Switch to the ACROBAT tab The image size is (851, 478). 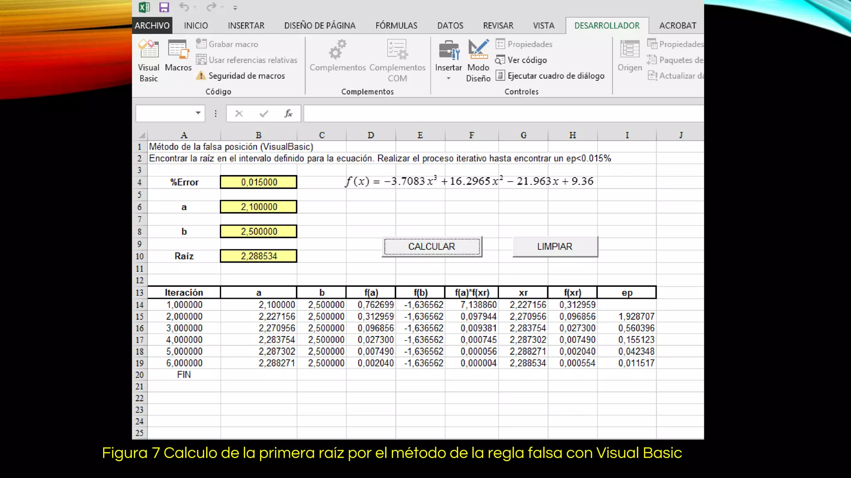pos(678,25)
